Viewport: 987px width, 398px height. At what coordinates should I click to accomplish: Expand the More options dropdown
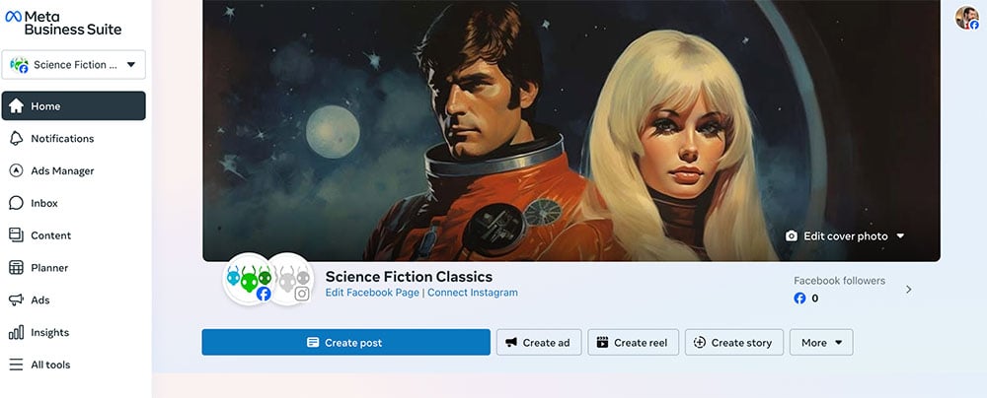[x=821, y=343]
